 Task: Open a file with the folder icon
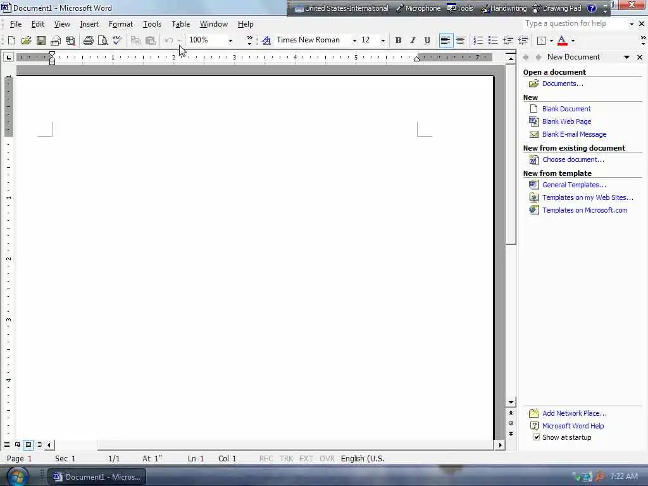(x=26, y=40)
